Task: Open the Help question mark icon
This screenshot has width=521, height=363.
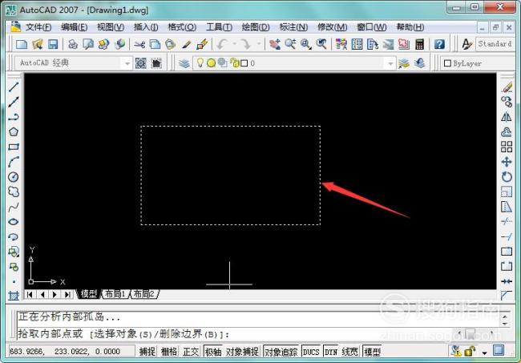Action: 439,44
